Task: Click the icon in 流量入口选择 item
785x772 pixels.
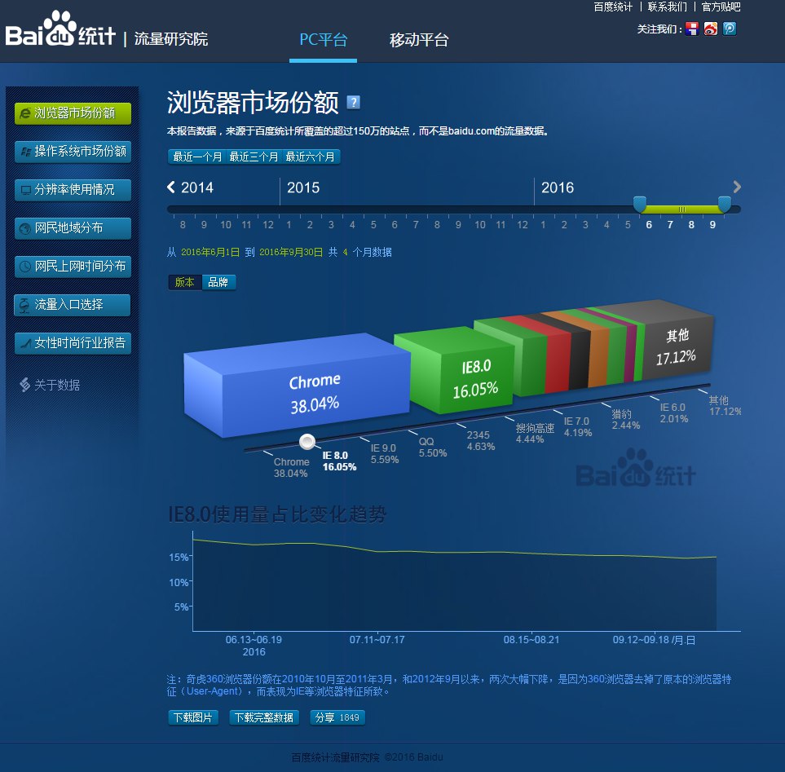Action: click(x=24, y=305)
